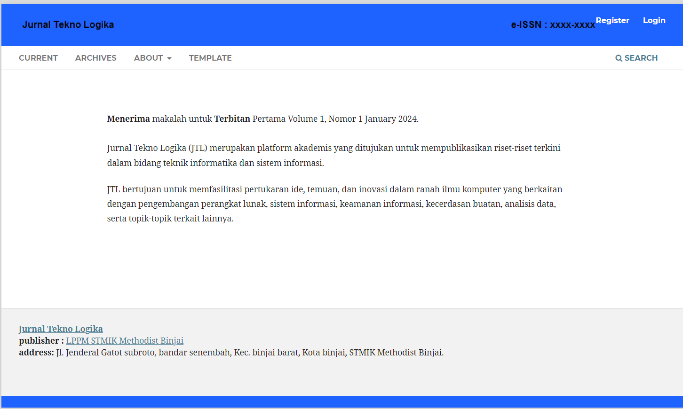683x409 pixels.
Task: Click the bold word Terbitan
Action: [232, 119]
